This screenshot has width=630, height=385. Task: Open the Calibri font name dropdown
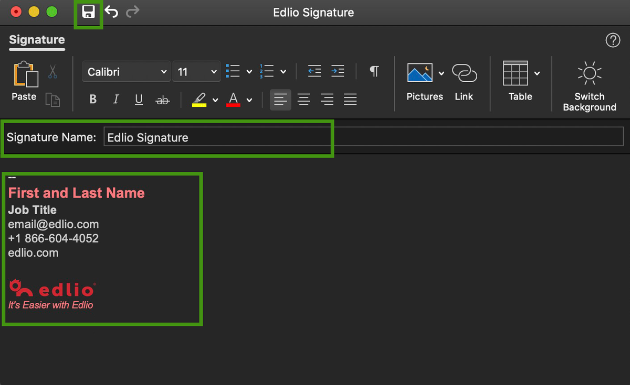[x=126, y=72]
